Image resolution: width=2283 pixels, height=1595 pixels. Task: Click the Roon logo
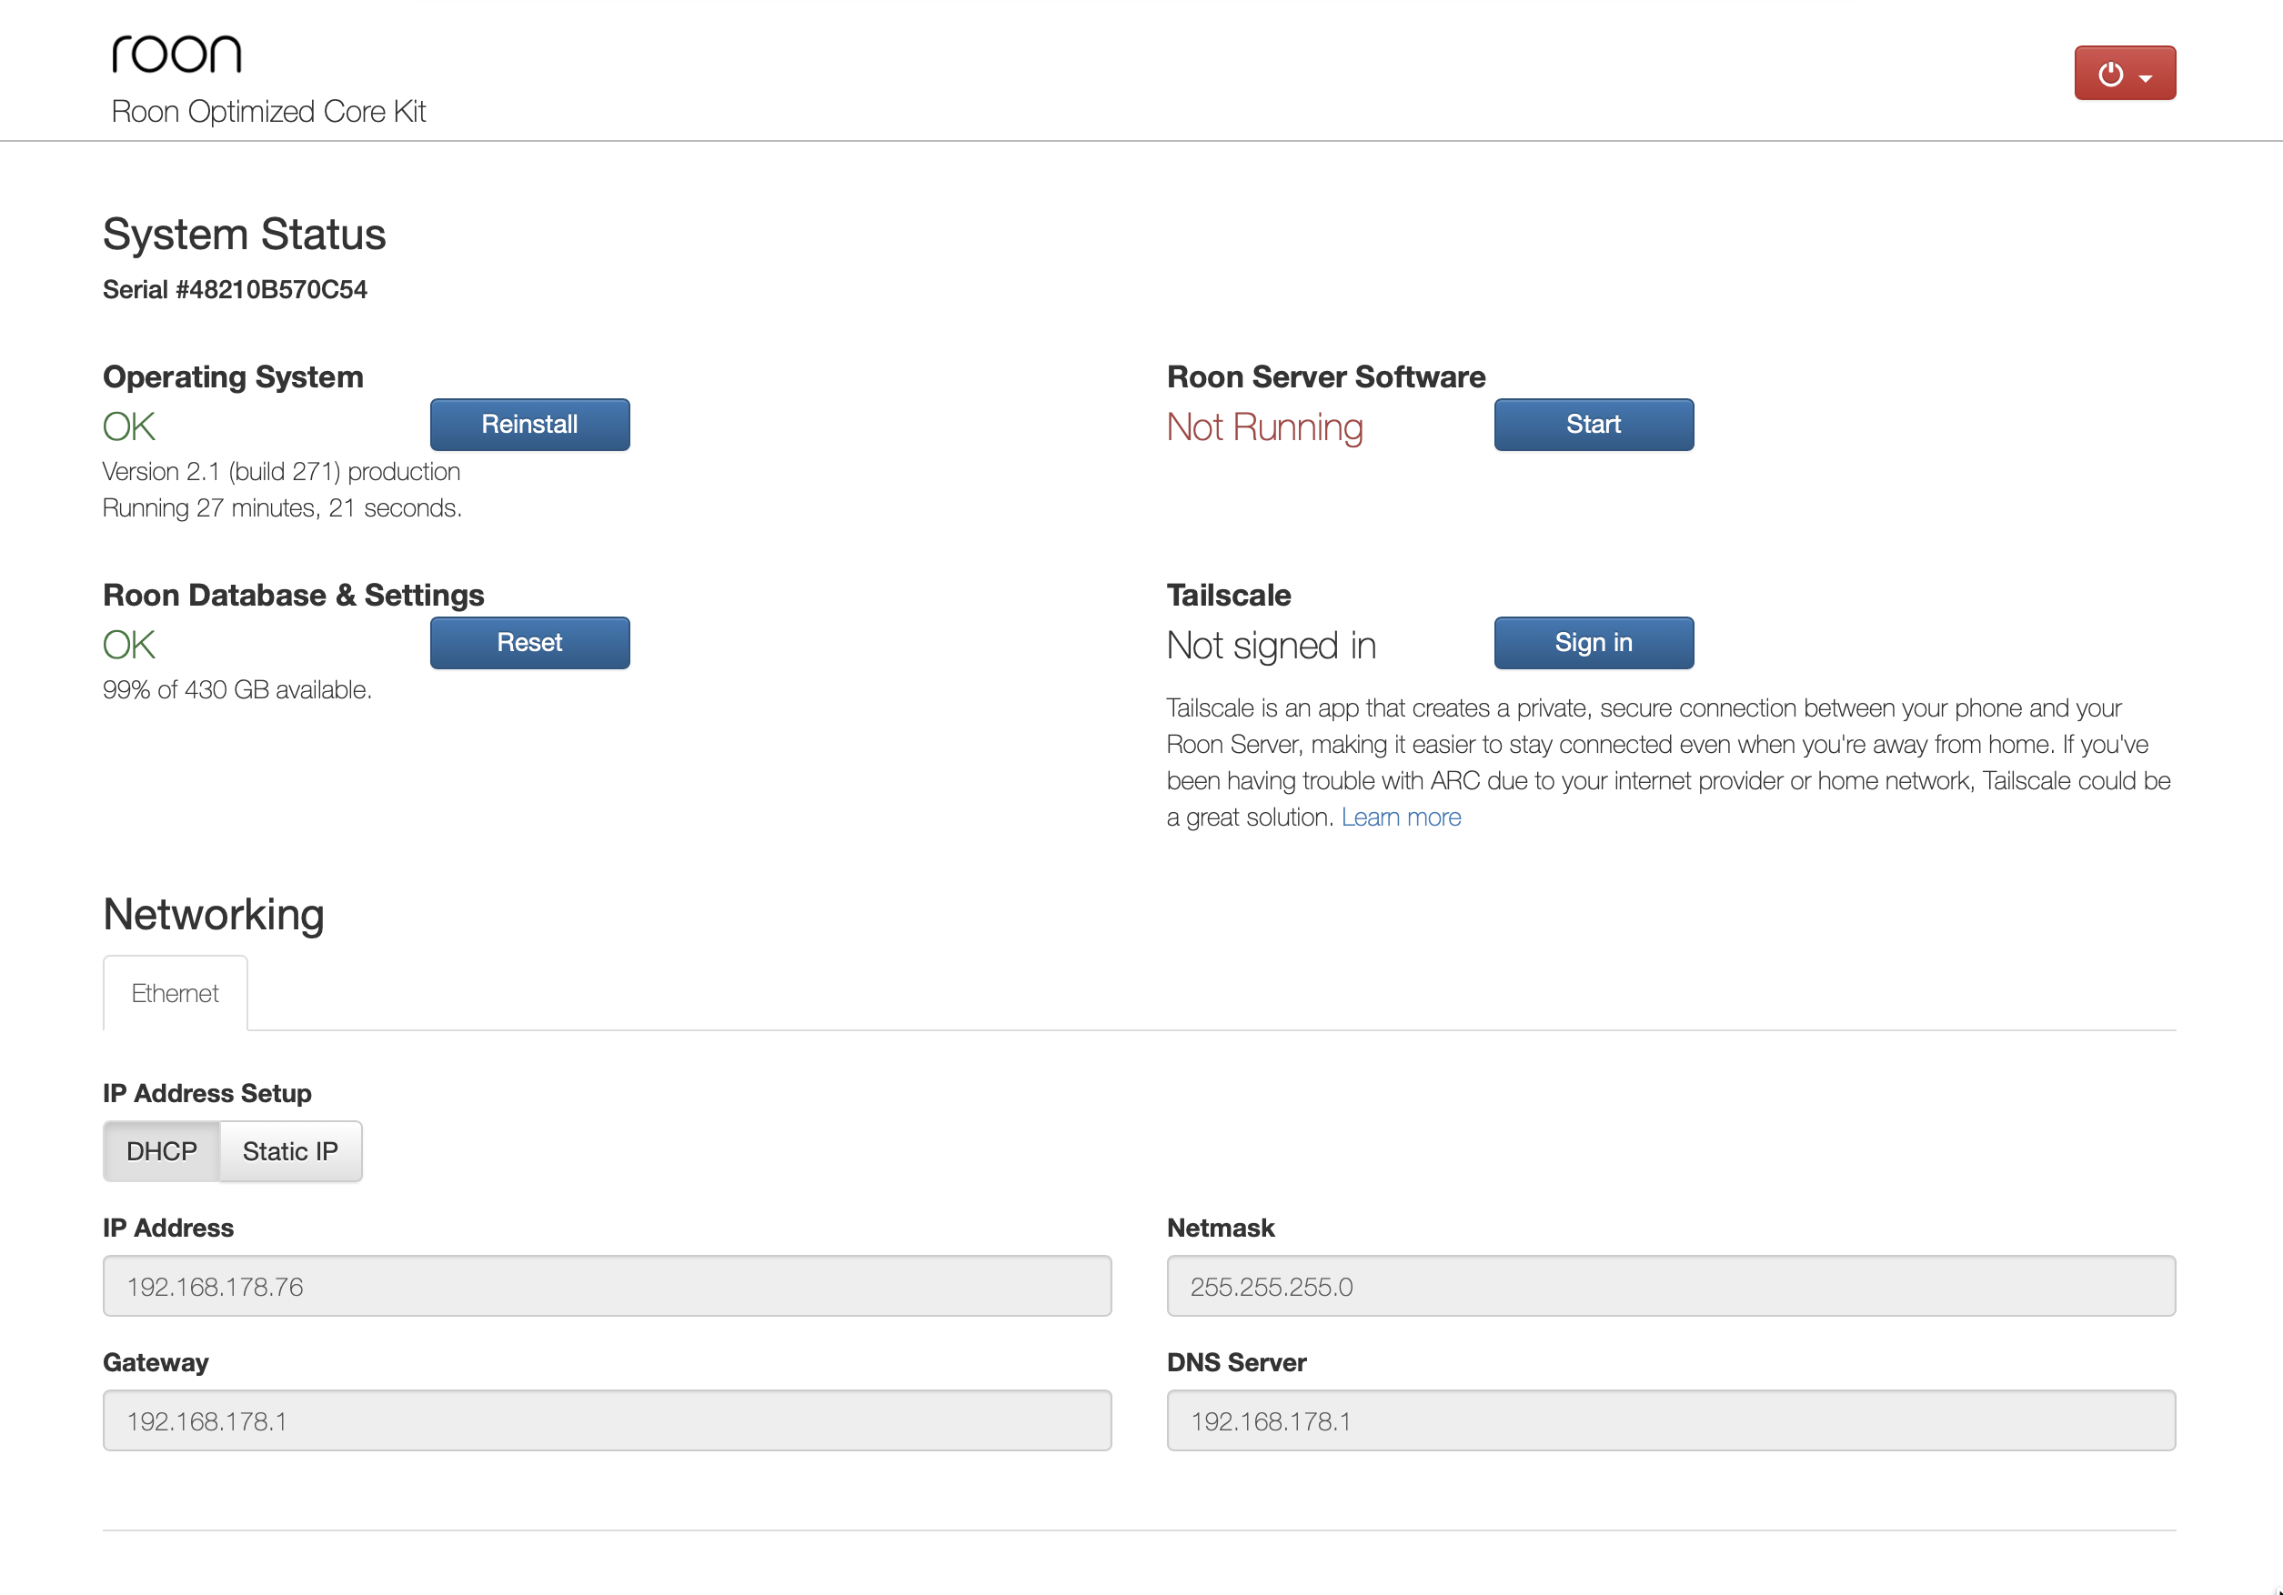point(176,54)
